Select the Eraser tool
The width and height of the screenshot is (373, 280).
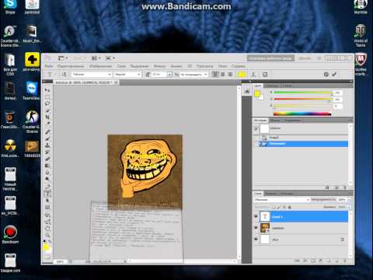pyautogui.click(x=47, y=159)
